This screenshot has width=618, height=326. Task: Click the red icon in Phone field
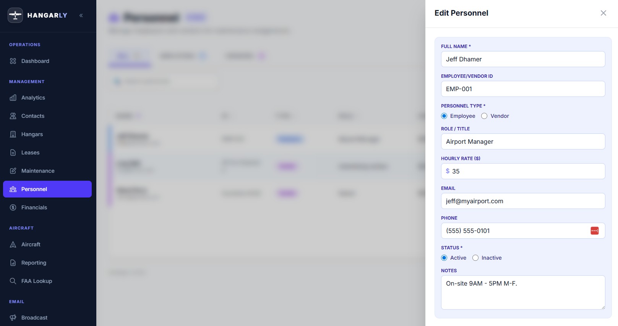click(595, 231)
